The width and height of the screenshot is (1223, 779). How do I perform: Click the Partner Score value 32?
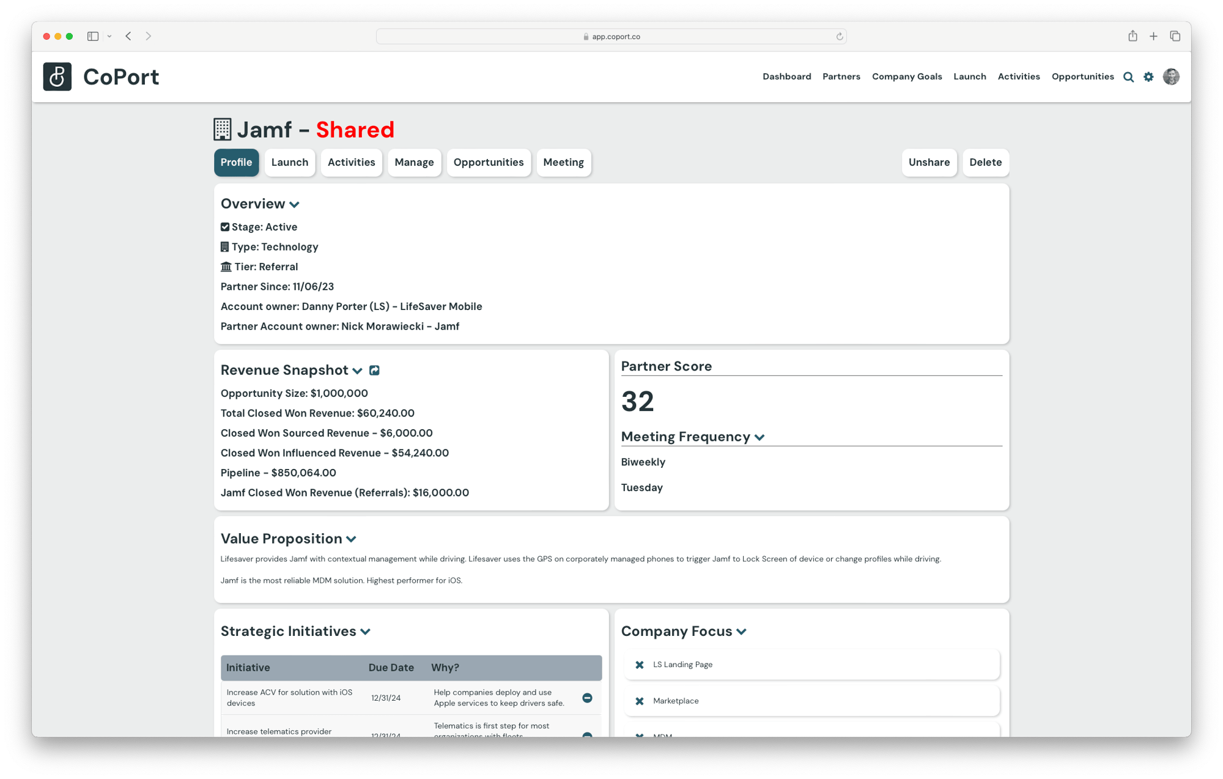click(x=638, y=402)
